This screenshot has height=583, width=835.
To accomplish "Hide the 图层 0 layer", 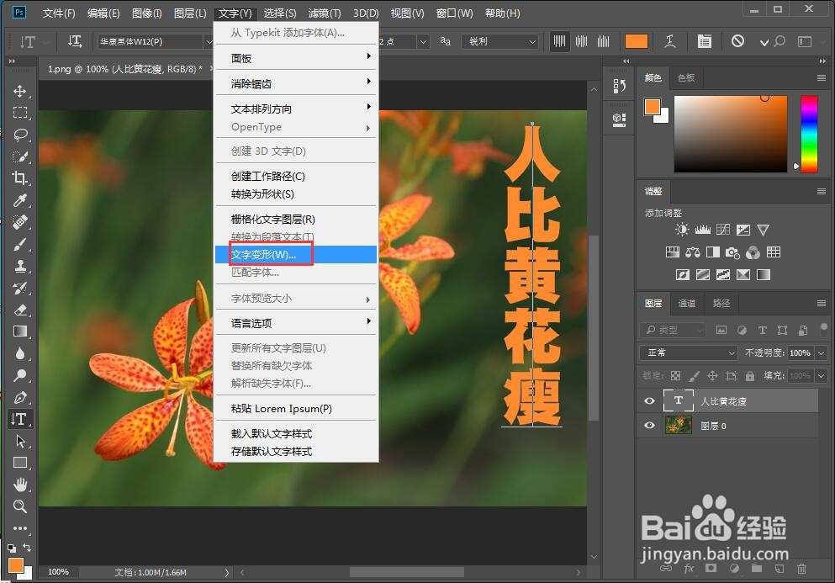I will pyautogui.click(x=649, y=425).
